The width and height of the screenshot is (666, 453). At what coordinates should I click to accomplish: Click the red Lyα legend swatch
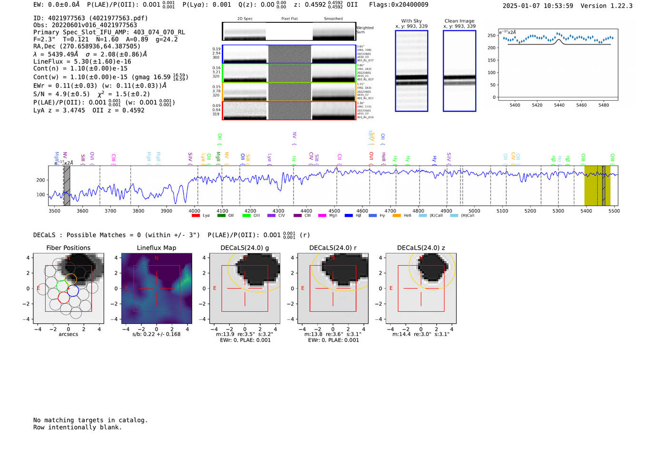(x=196, y=216)
